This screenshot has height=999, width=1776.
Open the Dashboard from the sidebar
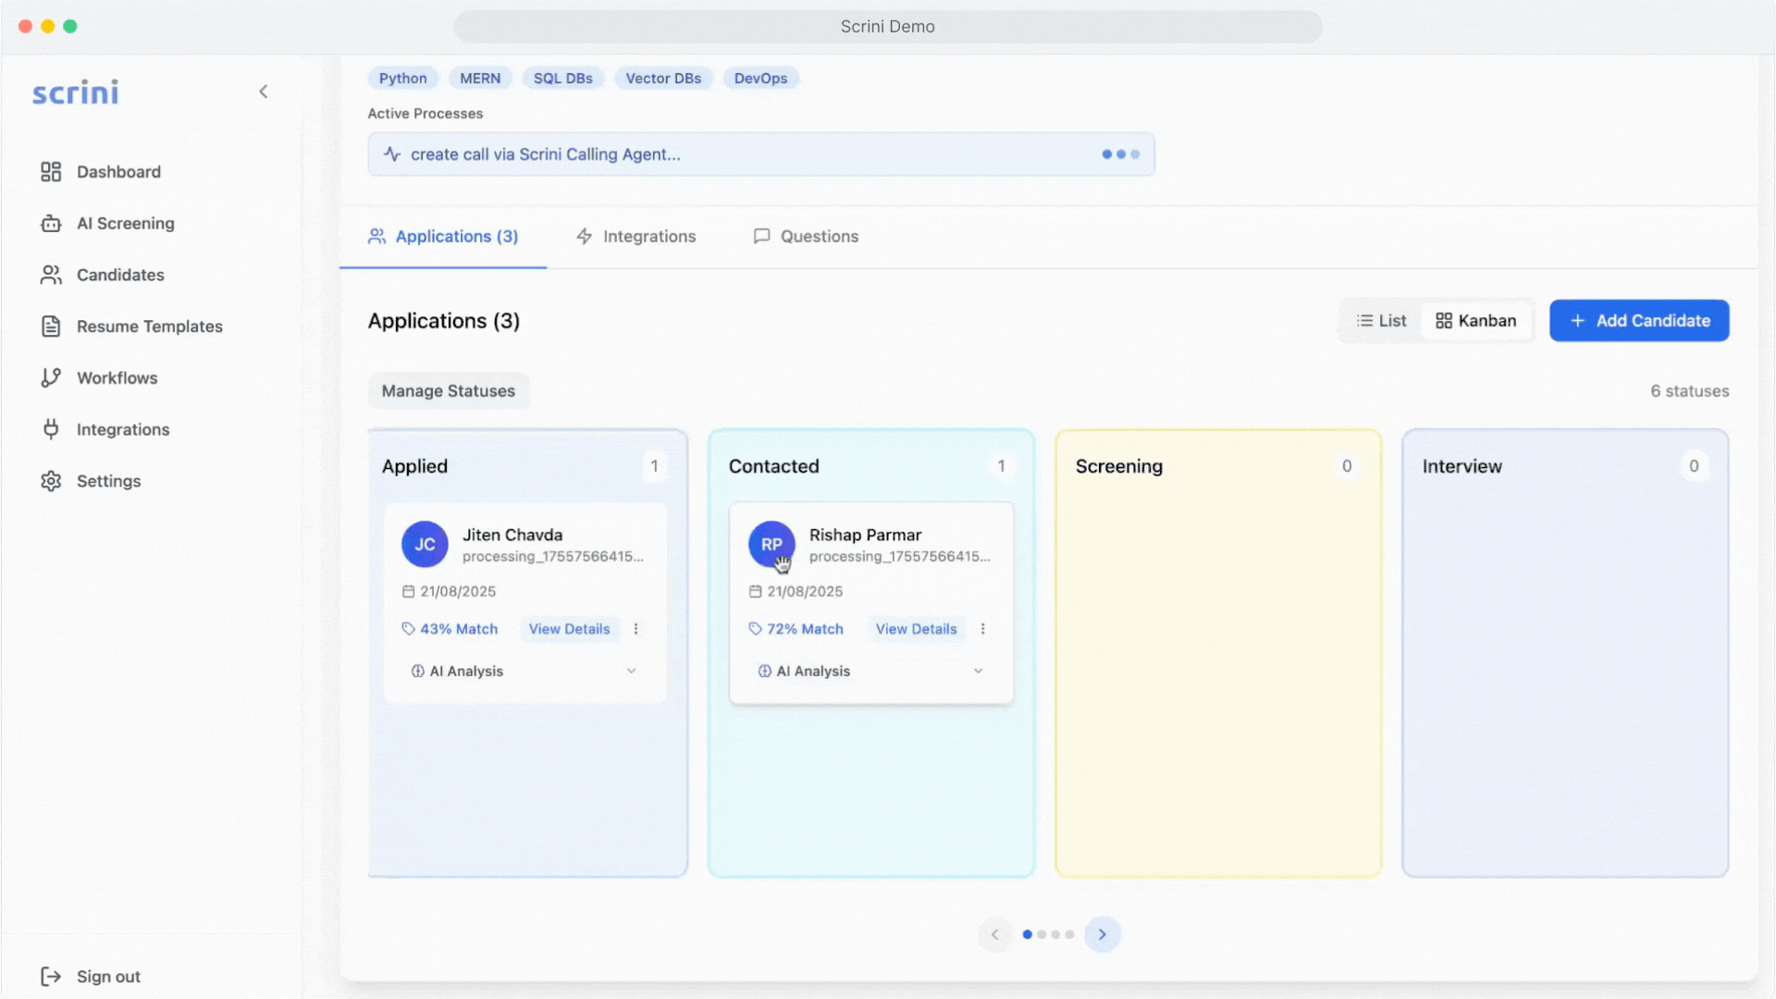[x=117, y=171]
